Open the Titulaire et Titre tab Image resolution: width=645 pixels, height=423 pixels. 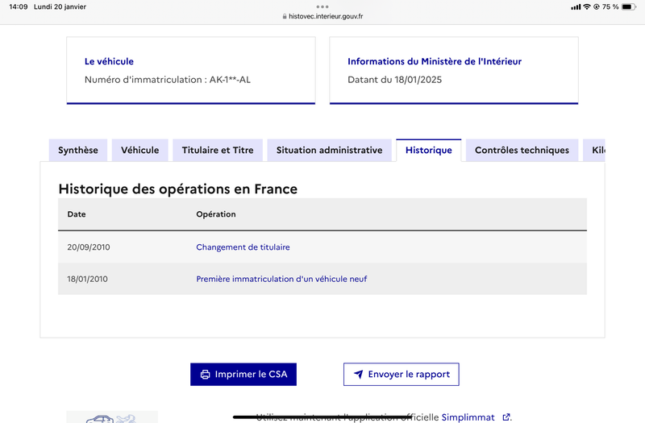[218, 150]
